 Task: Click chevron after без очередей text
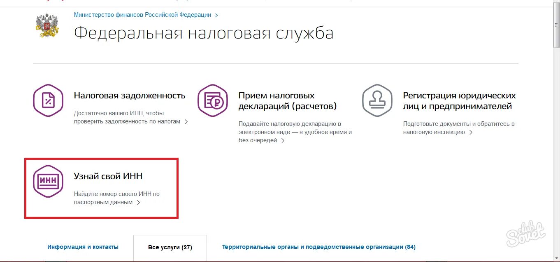click(283, 141)
